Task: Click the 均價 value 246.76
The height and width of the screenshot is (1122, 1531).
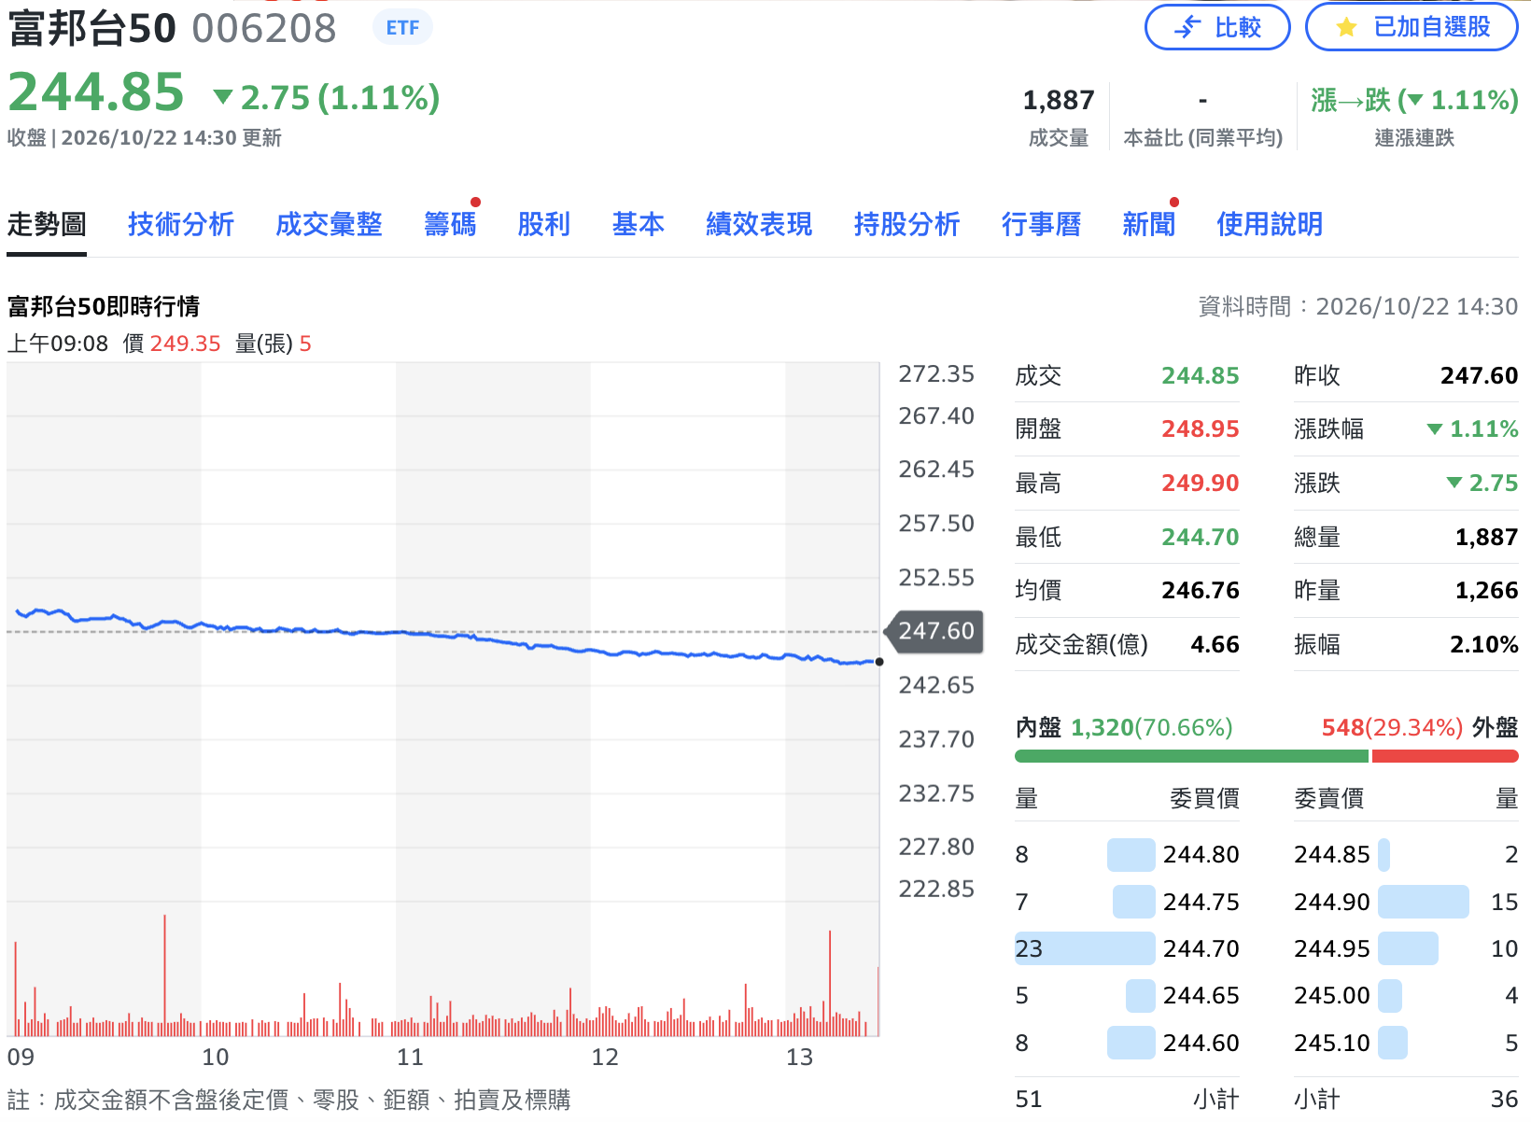Action: point(1201,591)
